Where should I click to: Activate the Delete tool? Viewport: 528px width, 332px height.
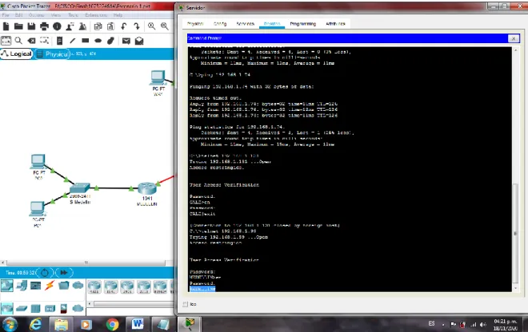(x=31, y=41)
